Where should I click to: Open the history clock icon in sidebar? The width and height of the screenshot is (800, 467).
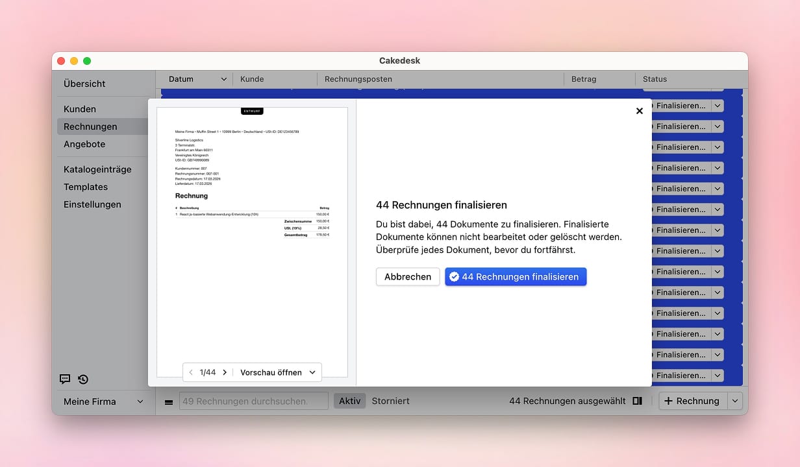[83, 379]
